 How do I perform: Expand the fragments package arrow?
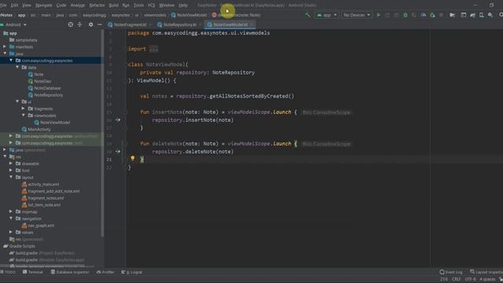[23, 108]
